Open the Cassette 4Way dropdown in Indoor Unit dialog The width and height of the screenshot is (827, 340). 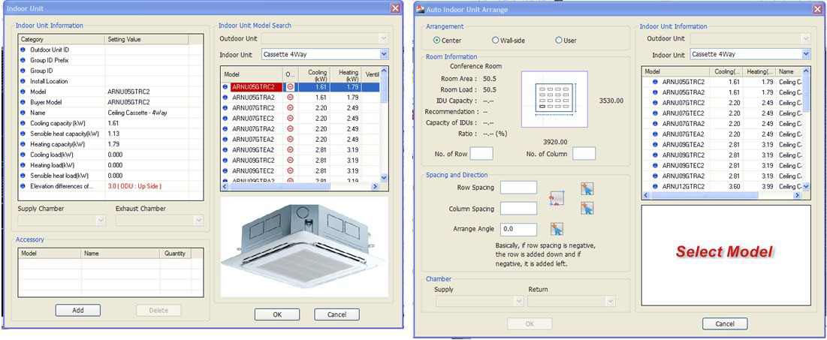pyautogui.click(x=384, y=55)
